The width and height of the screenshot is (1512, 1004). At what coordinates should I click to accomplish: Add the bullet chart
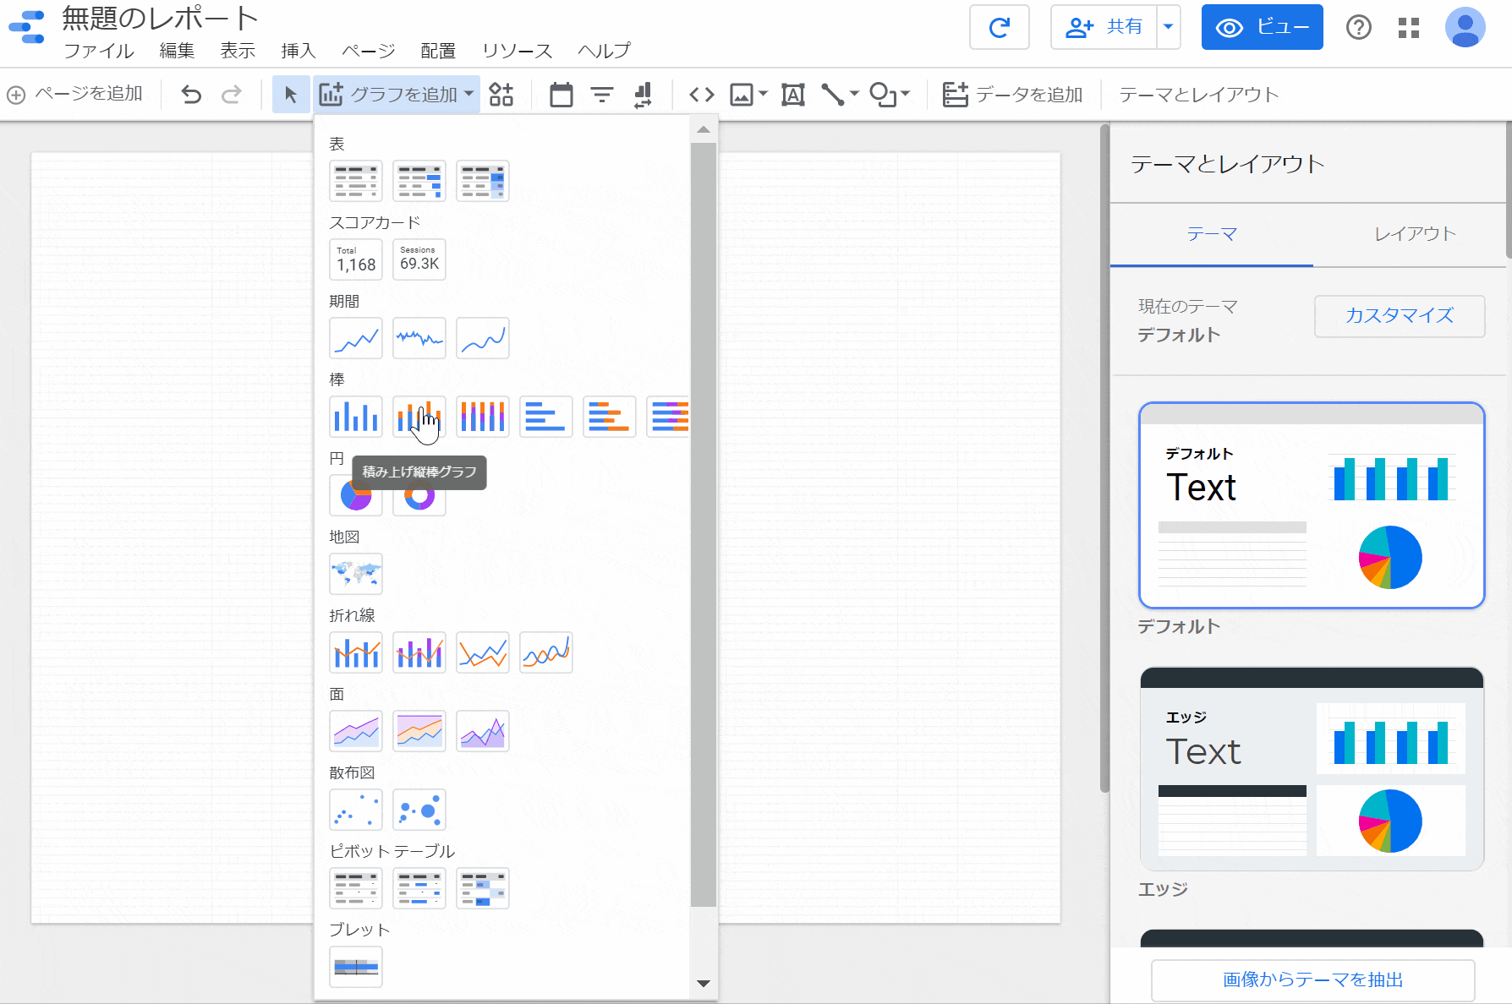(355, 967)
